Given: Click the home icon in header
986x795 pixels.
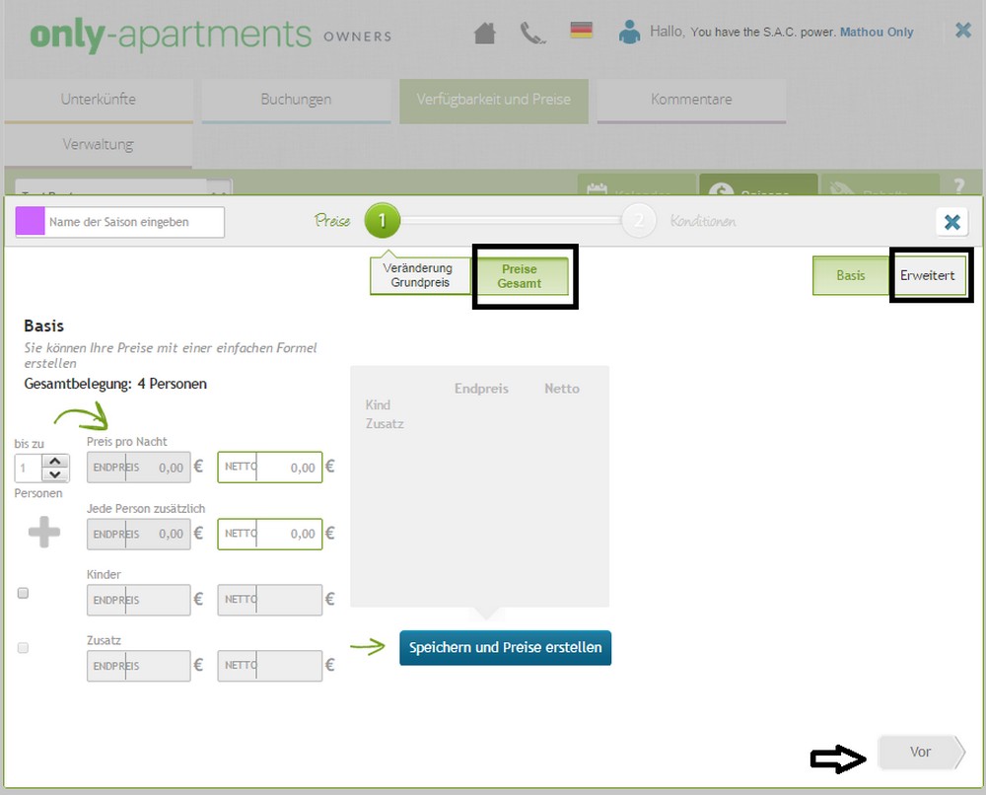Looking at the screenshot, I should click(x=484, y=33).
